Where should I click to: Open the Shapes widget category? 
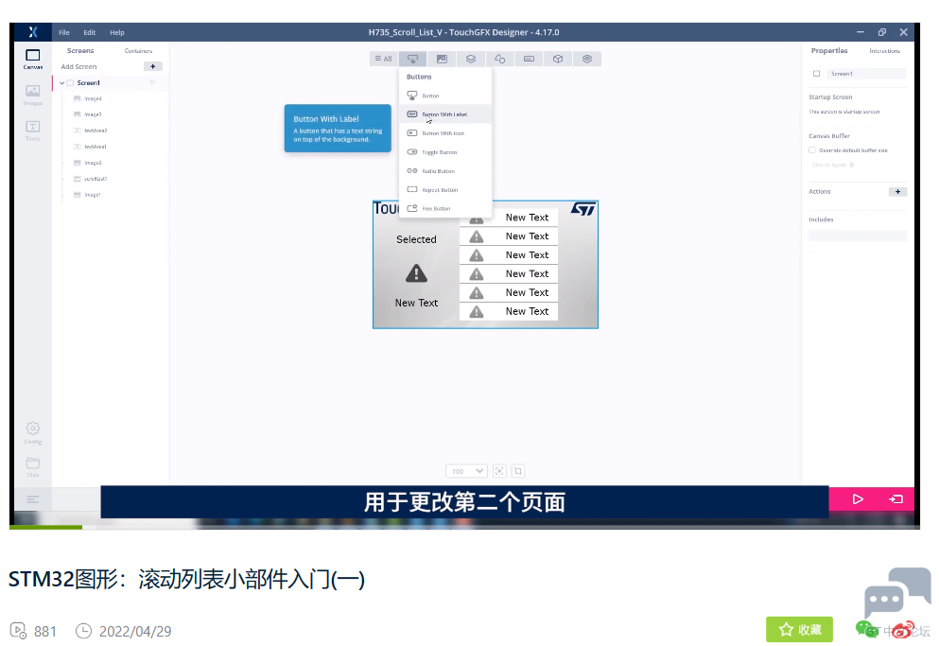(499, 59)
